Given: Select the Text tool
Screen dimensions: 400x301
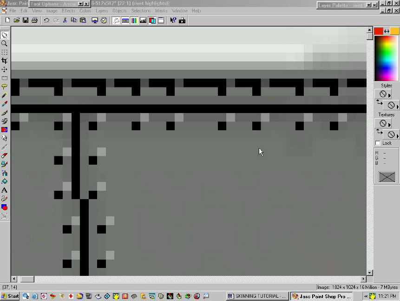Looking at the screenshot, I should tap(5, 190).
